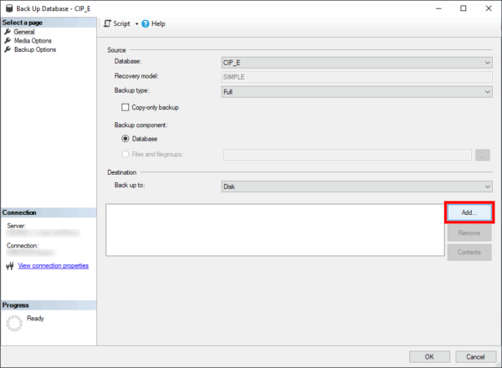Click the Recovery model SIMPLE field
Screen dimensions: 502x368
[x=357, y=77]
